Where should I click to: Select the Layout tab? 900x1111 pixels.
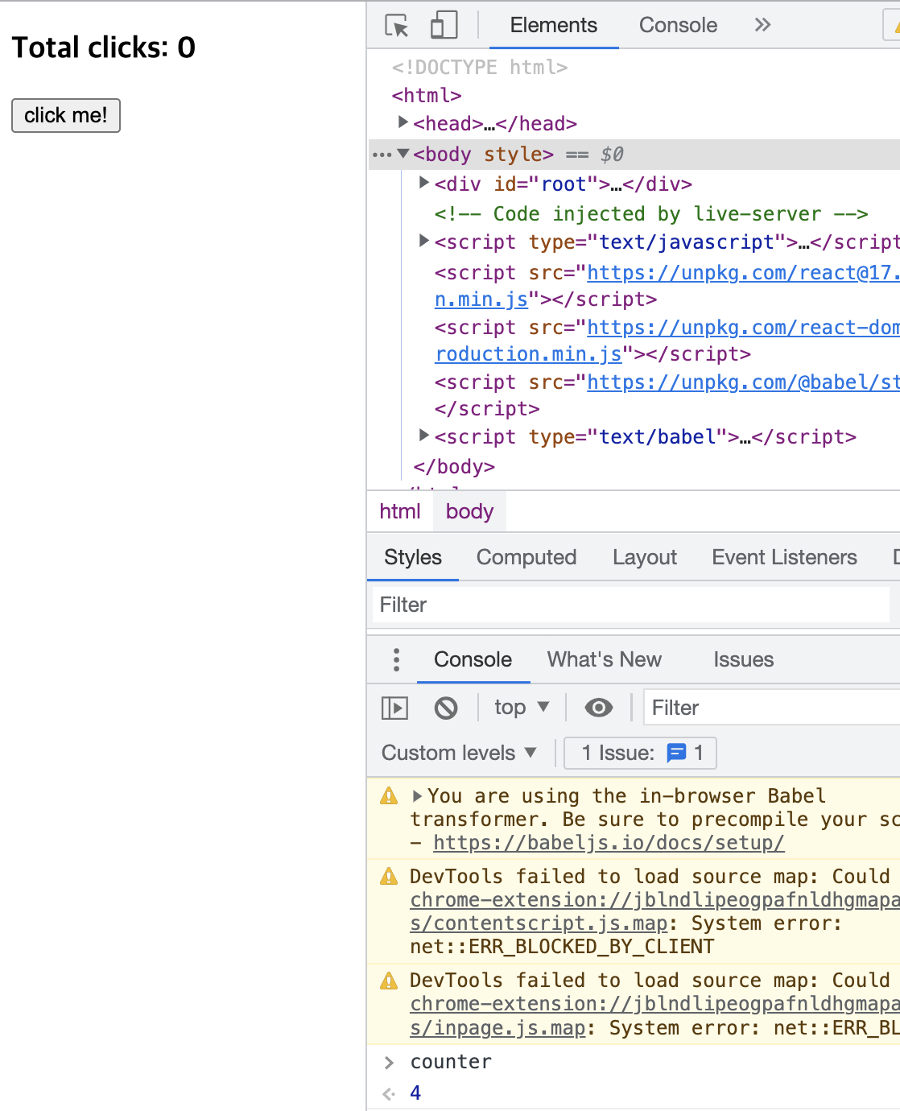pyautogui.click(x=645, y=557)
